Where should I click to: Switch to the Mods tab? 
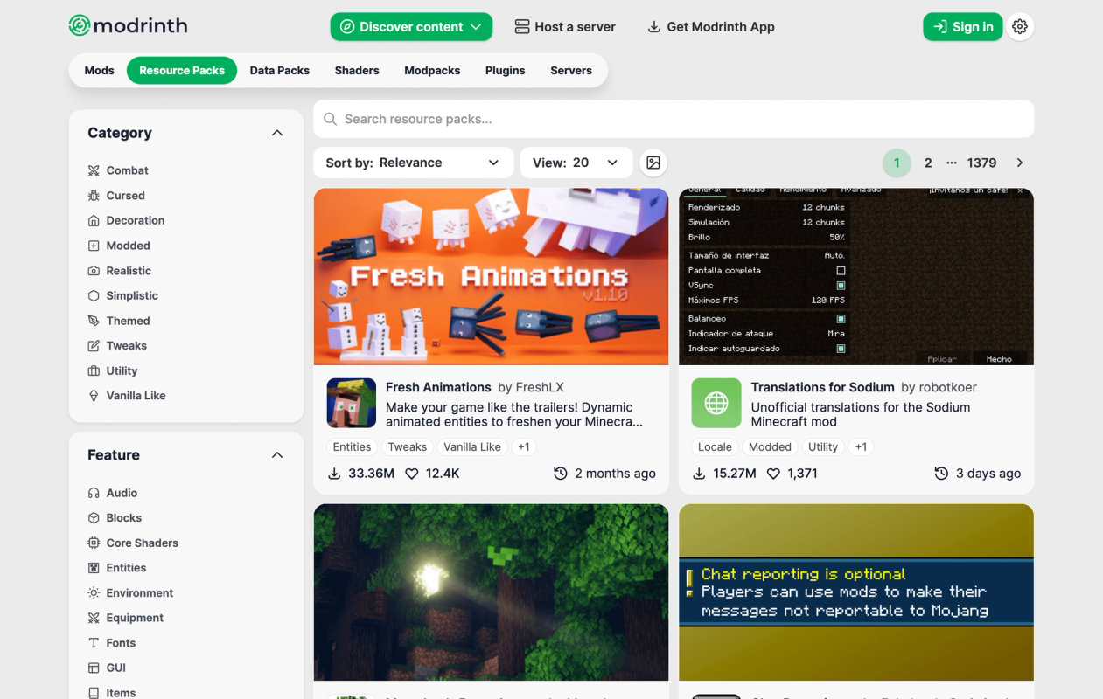point(99,71)
